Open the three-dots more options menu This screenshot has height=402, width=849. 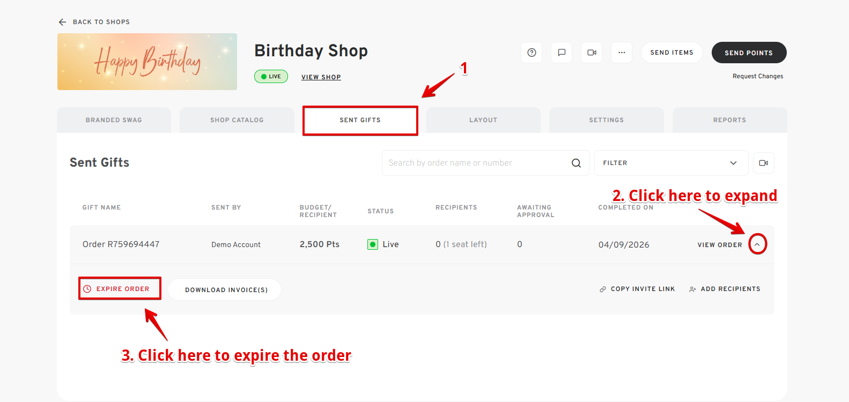622,53
